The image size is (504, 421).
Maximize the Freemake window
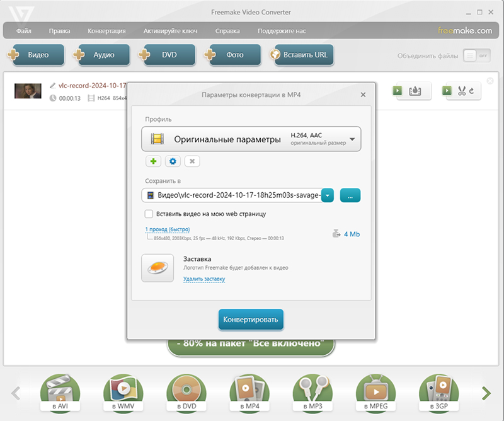coord(479,12)
